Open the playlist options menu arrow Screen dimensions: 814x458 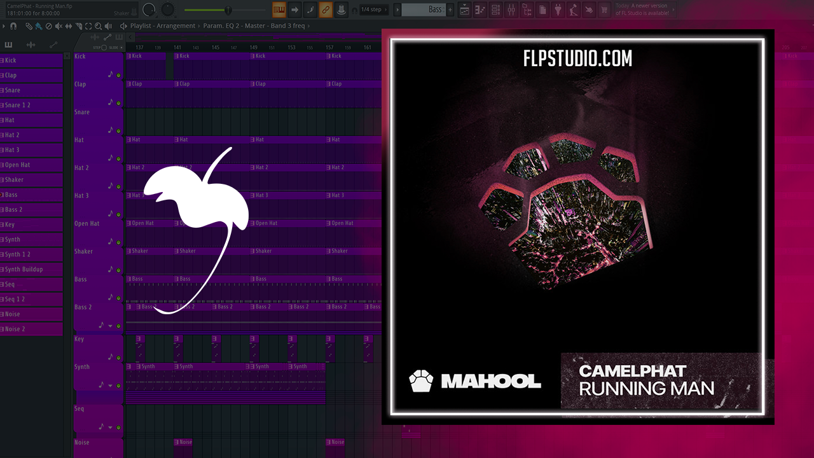coord(4,26)
